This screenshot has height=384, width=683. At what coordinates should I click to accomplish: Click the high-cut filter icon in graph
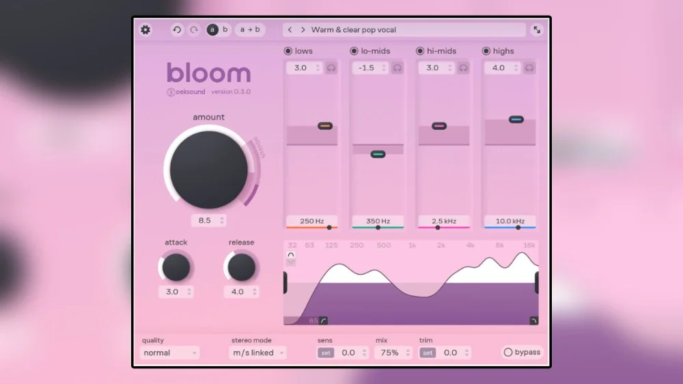(533, 321)
